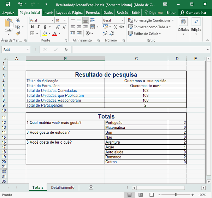212x198 pixels.
Task: Click the Undo arrow icon
Action: (x=20, y=4)
